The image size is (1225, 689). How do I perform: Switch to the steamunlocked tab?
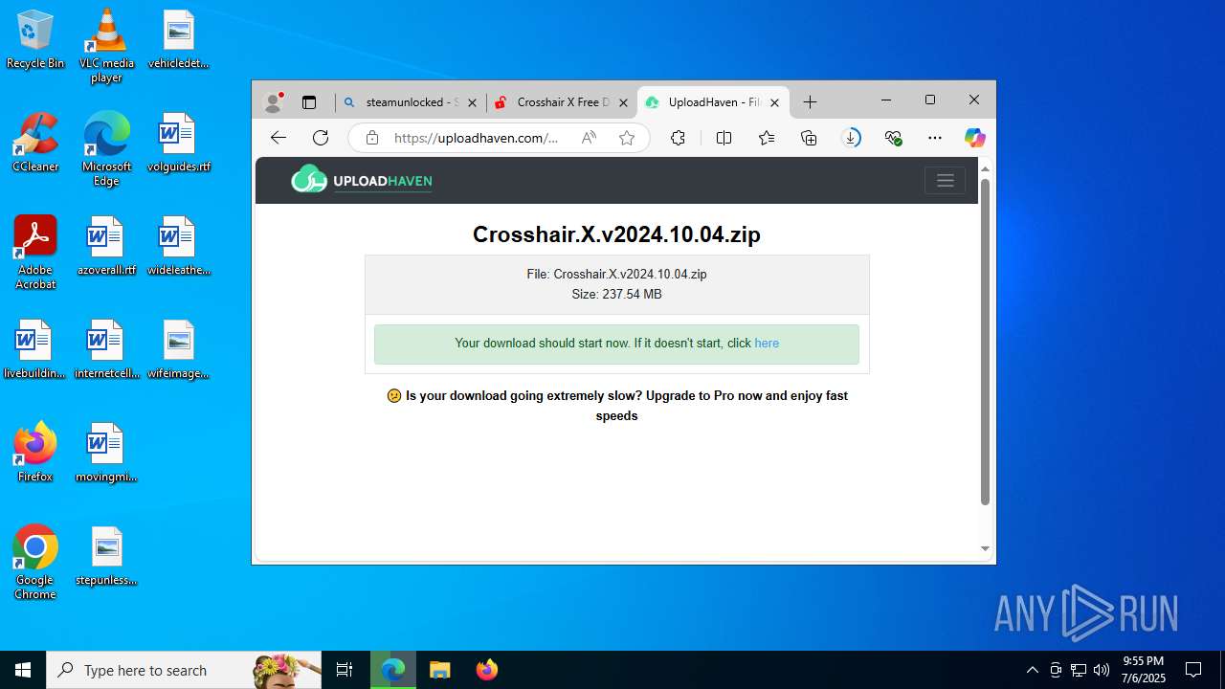(x=412, y=102)
